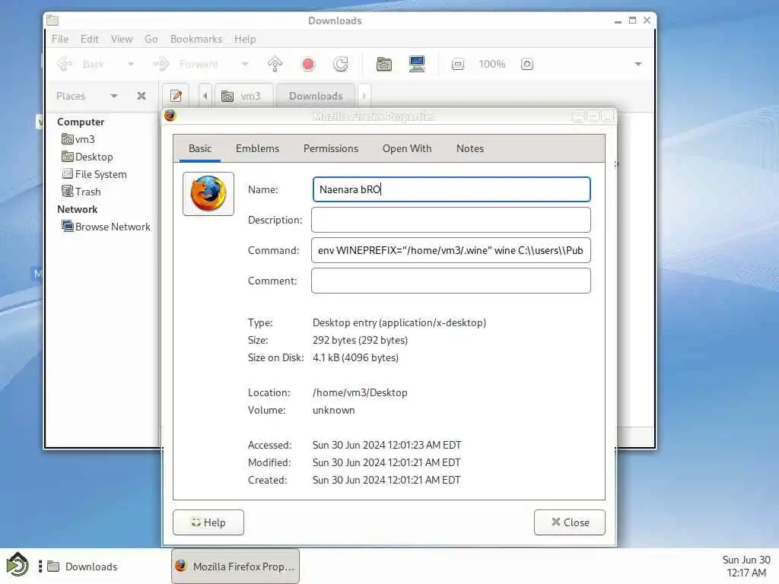This screenshot has width=779, height=584.
Task: Click the Firefox icon in Properties title bar
Action: pyautogui.click(x=170, y=116)
